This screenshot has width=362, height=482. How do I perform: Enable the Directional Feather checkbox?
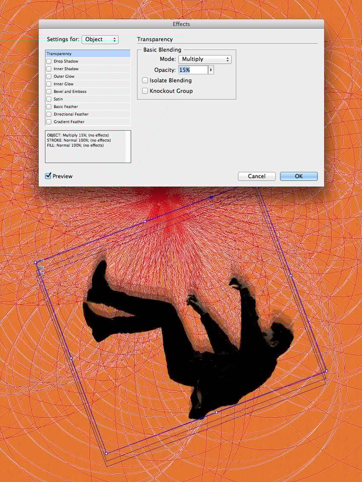click(x=49, y=114)
